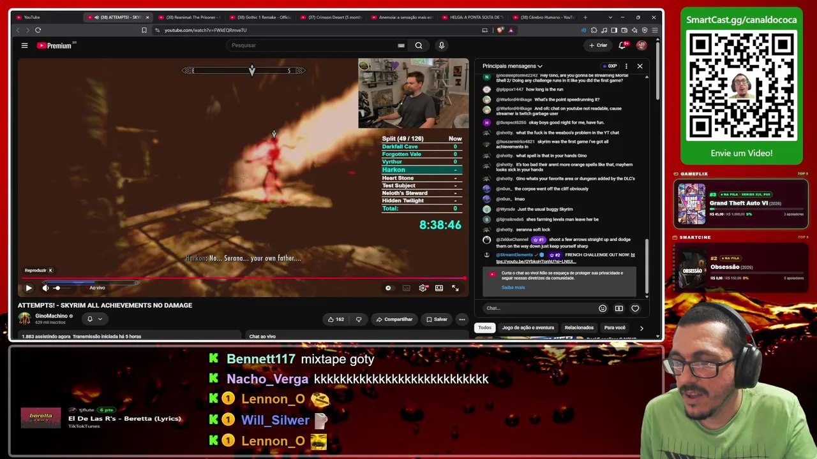Jump to live with Ao vivo

tap(97, 288)
